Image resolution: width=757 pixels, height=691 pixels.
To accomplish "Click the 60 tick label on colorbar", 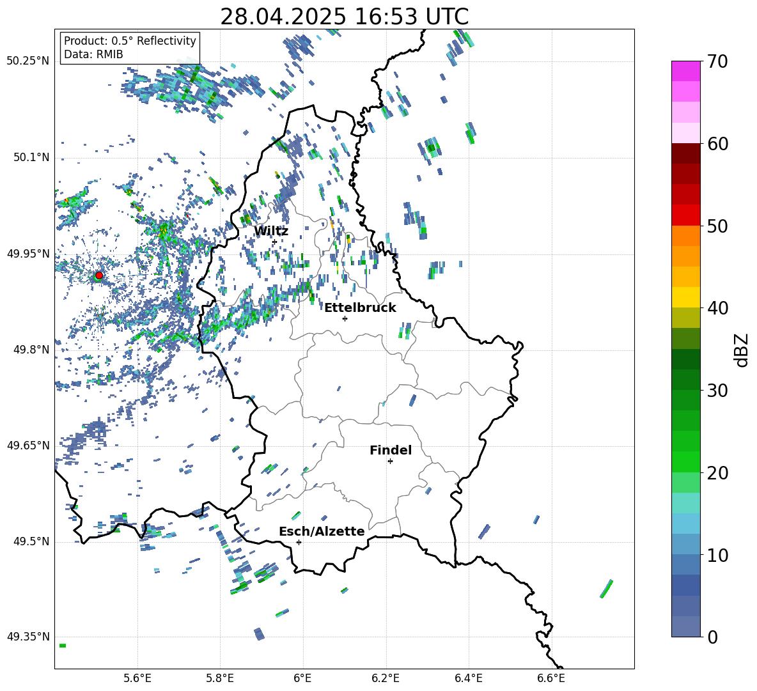I will pos(717,144).
